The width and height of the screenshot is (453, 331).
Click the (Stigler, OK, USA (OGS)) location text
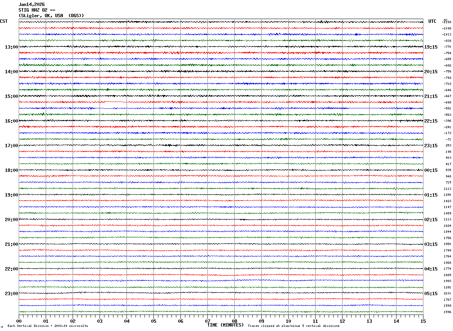51,16
